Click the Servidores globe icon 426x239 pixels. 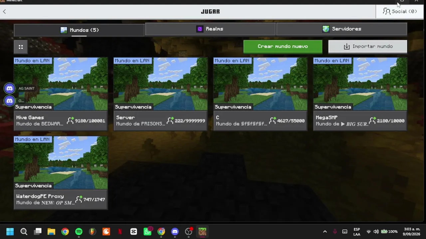pyautogui.click(x=326, y=29)
